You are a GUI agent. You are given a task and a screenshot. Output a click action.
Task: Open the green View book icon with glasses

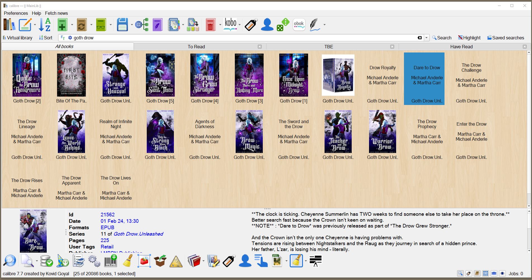pos(101,25)
